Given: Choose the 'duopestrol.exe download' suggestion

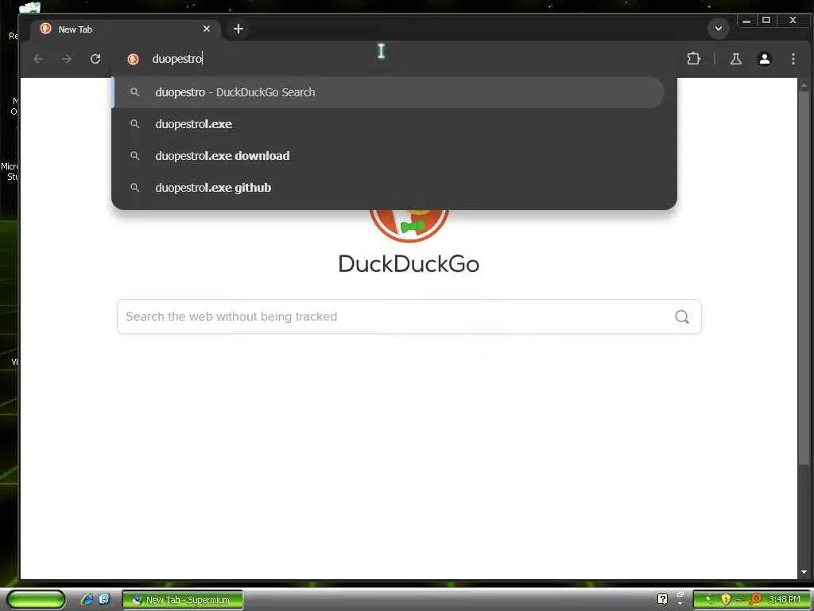Looking at the screenshot, I should tap(394, 155).
